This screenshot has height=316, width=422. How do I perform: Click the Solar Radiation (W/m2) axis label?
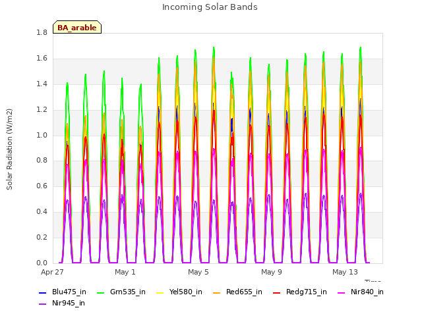[9, 149]
